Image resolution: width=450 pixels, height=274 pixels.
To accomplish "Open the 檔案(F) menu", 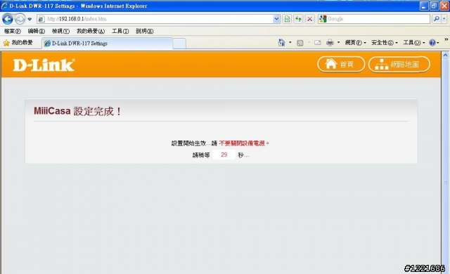I will (13, 31).
